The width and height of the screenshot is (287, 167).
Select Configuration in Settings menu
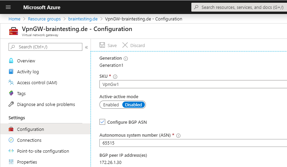pos(45,129)
